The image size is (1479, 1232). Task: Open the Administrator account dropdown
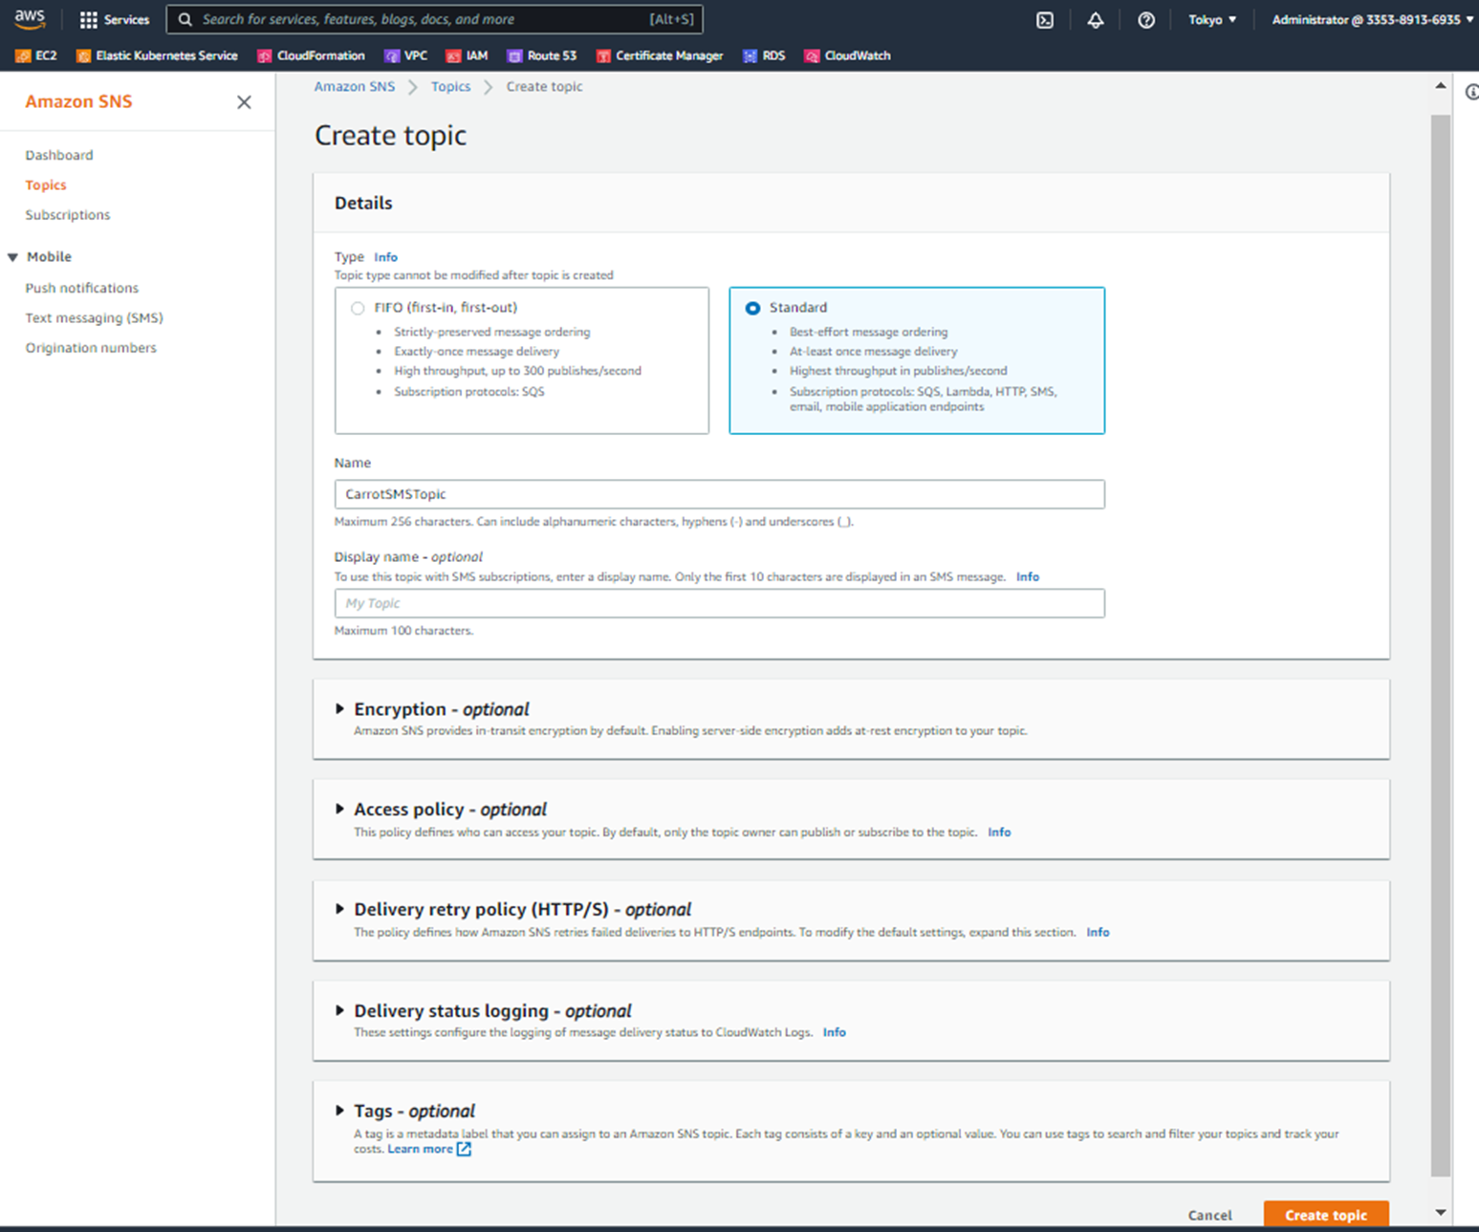tap(1372, 19)
